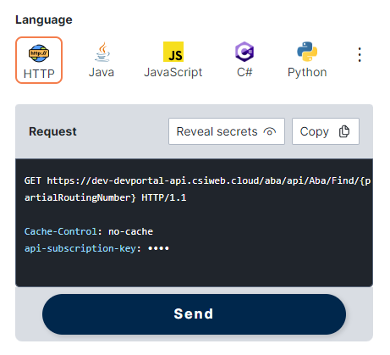Pick the yellow JS JavaScript icon
Screen dimensions: 390x355
point(173,52)
